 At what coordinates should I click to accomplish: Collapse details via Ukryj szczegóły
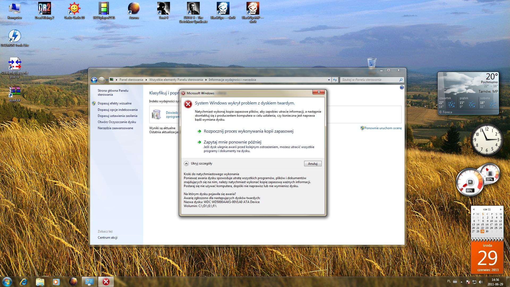click(x=198, y=163)
